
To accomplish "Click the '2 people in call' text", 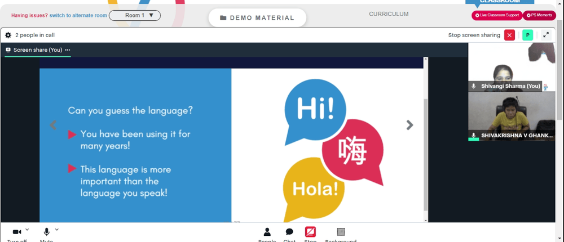I will point(35,35).
